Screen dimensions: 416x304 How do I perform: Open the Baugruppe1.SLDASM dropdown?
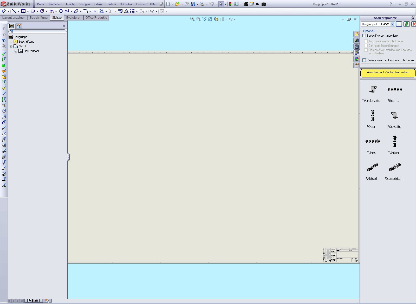point(393,24)
